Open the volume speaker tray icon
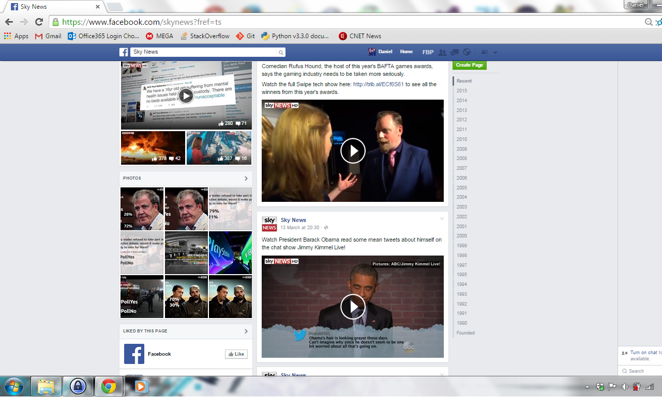 click(625, 387)
